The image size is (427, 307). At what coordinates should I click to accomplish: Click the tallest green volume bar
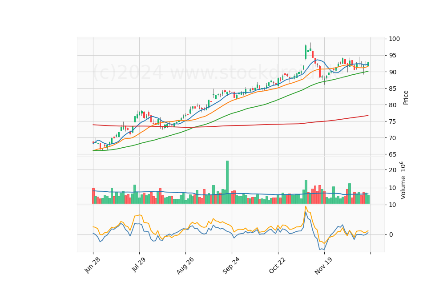pos(227,182)
